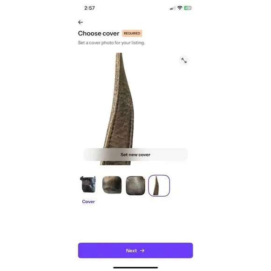This screenshot has height=271, width=271.
Task: Select the highlighted strap thumbnail
Action: point(159,185)
